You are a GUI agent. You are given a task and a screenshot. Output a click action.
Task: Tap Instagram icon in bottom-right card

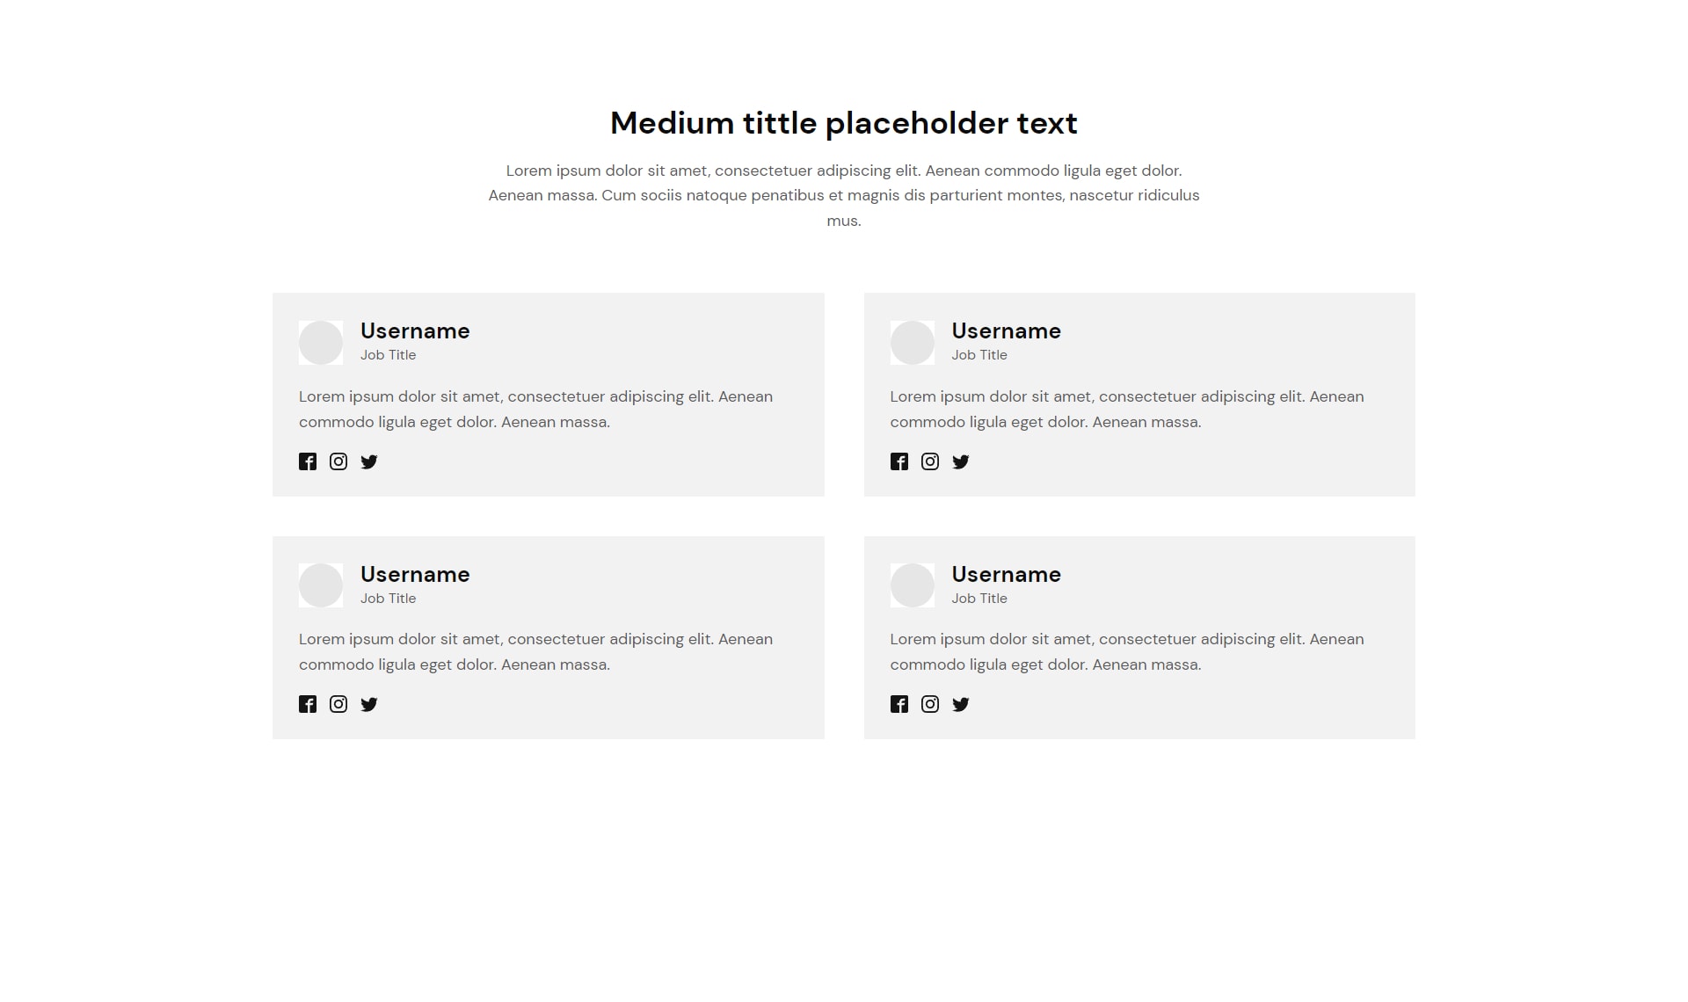coord(930,704)
